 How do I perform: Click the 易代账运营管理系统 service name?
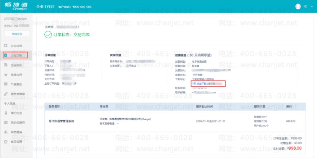pos(62,121)
